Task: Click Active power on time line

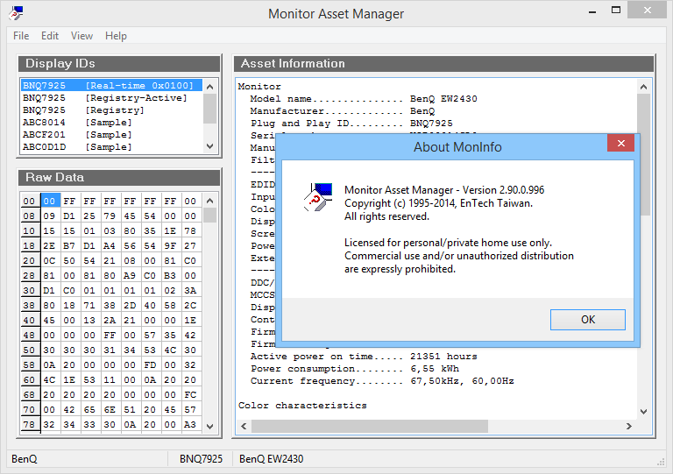Action: click(x=364, y=357)
